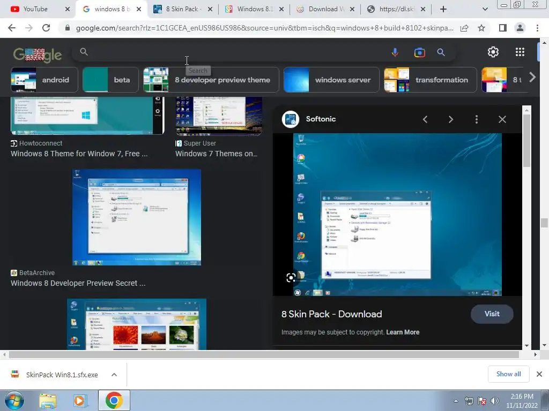Viewport: 549px width, 411px height.
Task: Open the Learn More copyright link
Action: (x=403, y=332)
